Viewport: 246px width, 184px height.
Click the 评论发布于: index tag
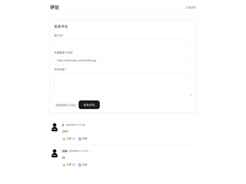click(x=66, y=105)
